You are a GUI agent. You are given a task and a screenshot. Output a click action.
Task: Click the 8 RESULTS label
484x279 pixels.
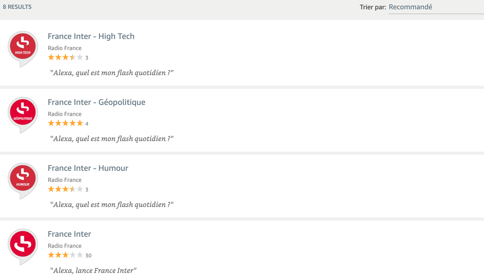pos(17,7)
